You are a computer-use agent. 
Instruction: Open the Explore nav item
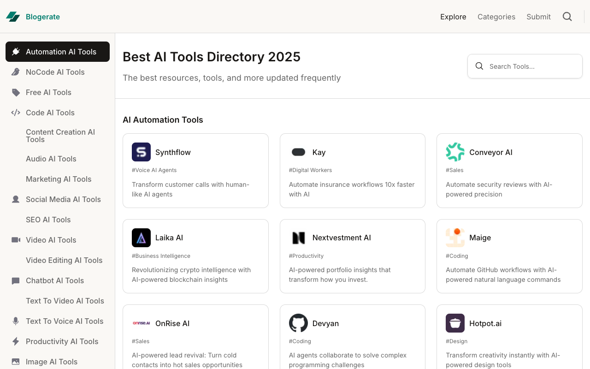(453, 17)
